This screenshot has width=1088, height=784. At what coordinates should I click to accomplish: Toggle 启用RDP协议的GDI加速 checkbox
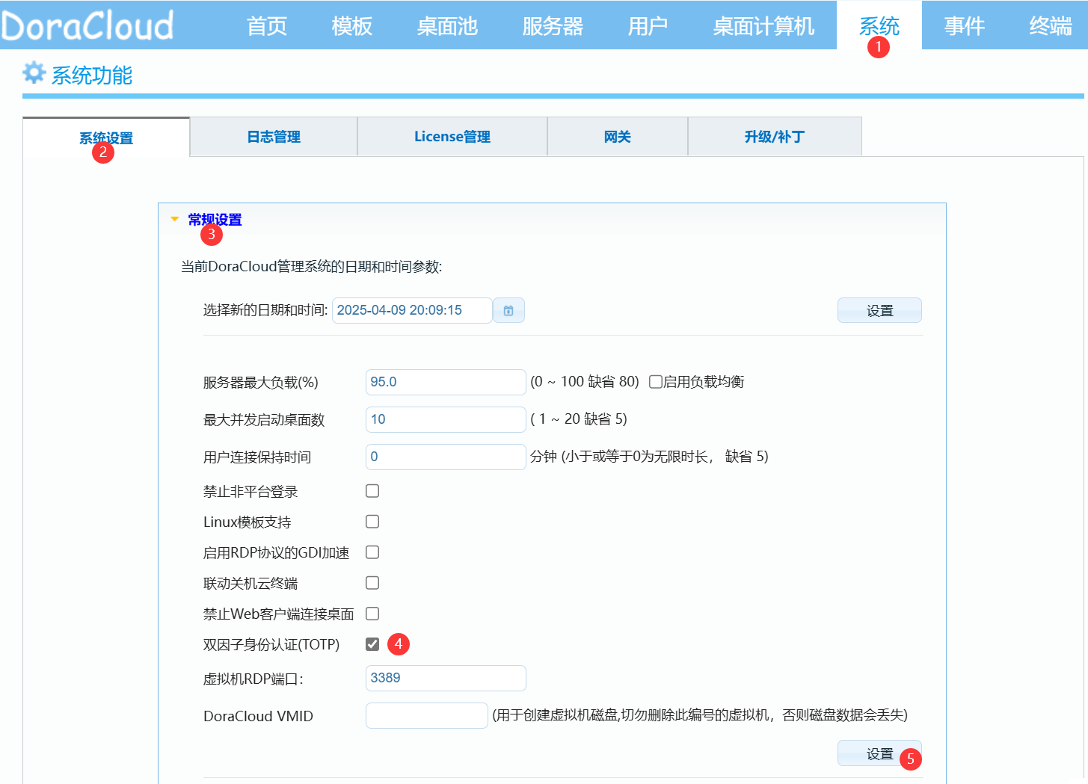tap(372, 552)
